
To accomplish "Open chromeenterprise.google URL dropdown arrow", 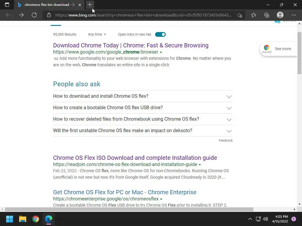I will 161,199.
